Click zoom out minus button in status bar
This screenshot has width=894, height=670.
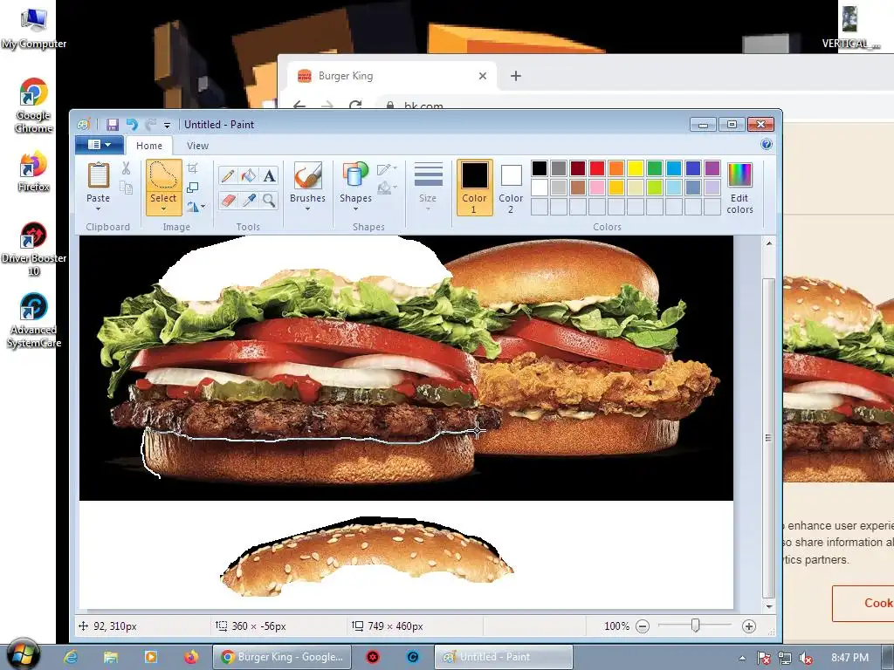(x=643, y=626)
